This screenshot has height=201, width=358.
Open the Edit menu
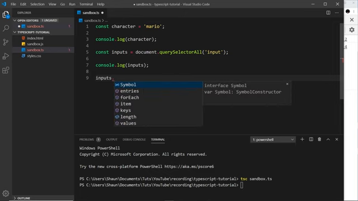coord(23,4)
